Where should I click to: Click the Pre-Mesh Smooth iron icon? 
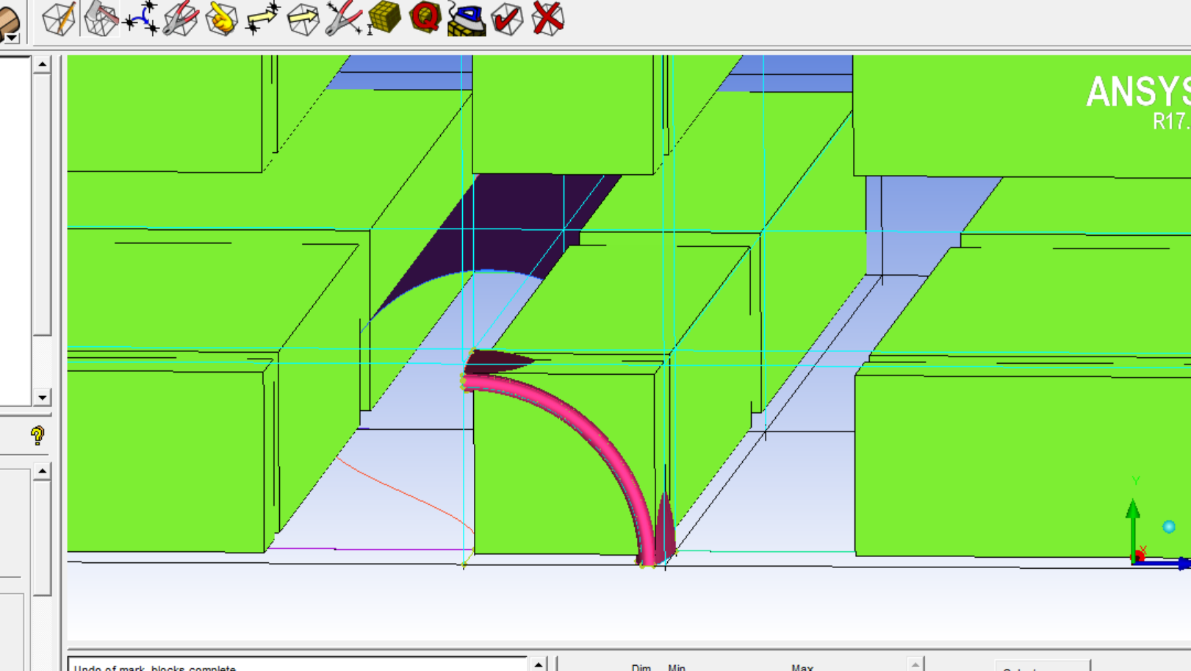pyautogui.click(x=467, y=18)
